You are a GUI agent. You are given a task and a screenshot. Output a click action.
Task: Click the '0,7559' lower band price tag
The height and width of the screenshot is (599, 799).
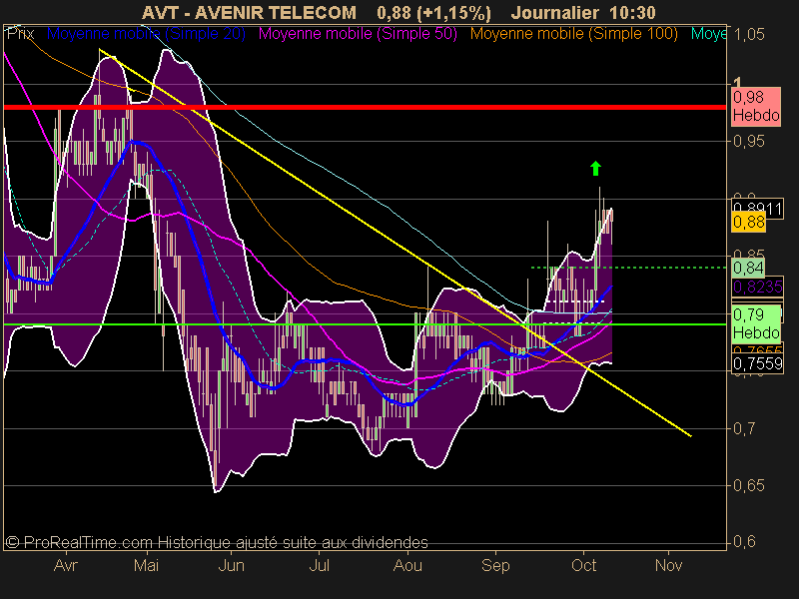tap(757, 363)
